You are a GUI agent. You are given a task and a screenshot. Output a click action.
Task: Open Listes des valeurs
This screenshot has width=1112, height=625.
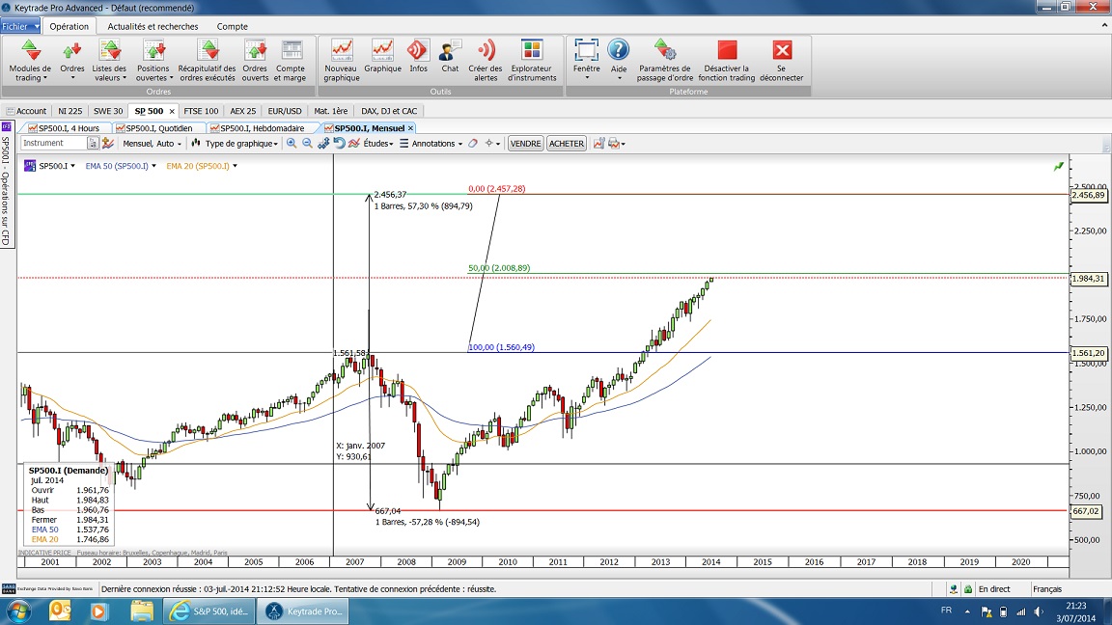pos(109,61)
